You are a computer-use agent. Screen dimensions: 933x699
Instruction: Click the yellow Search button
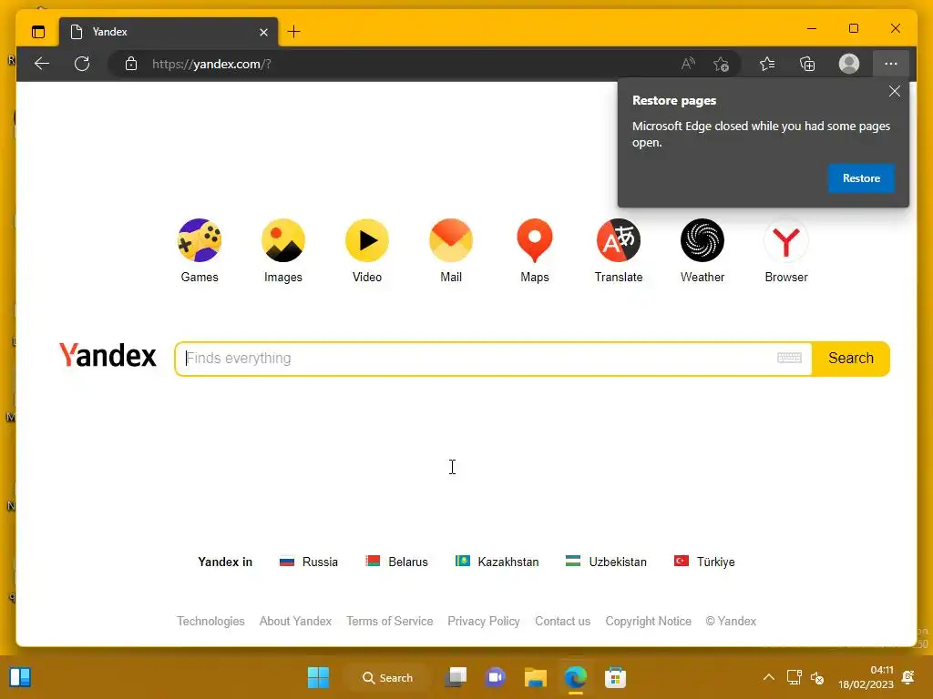point(851,359)
